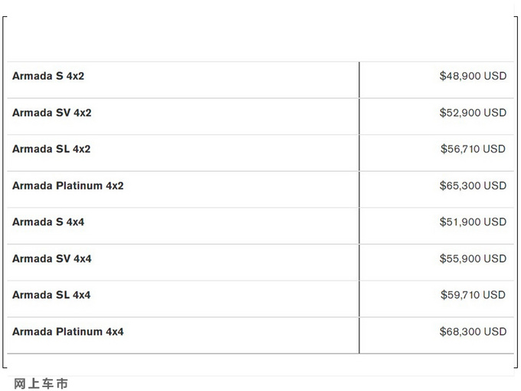Viewport: 521px width, 391px height.
Task: Click the vertical divider between table columns
Action: 359,207
